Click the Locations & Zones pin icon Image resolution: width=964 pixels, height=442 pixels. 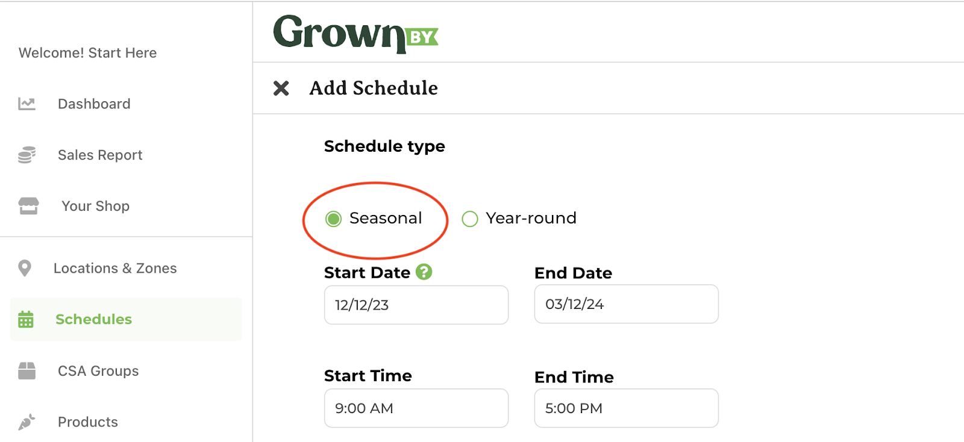25,268
